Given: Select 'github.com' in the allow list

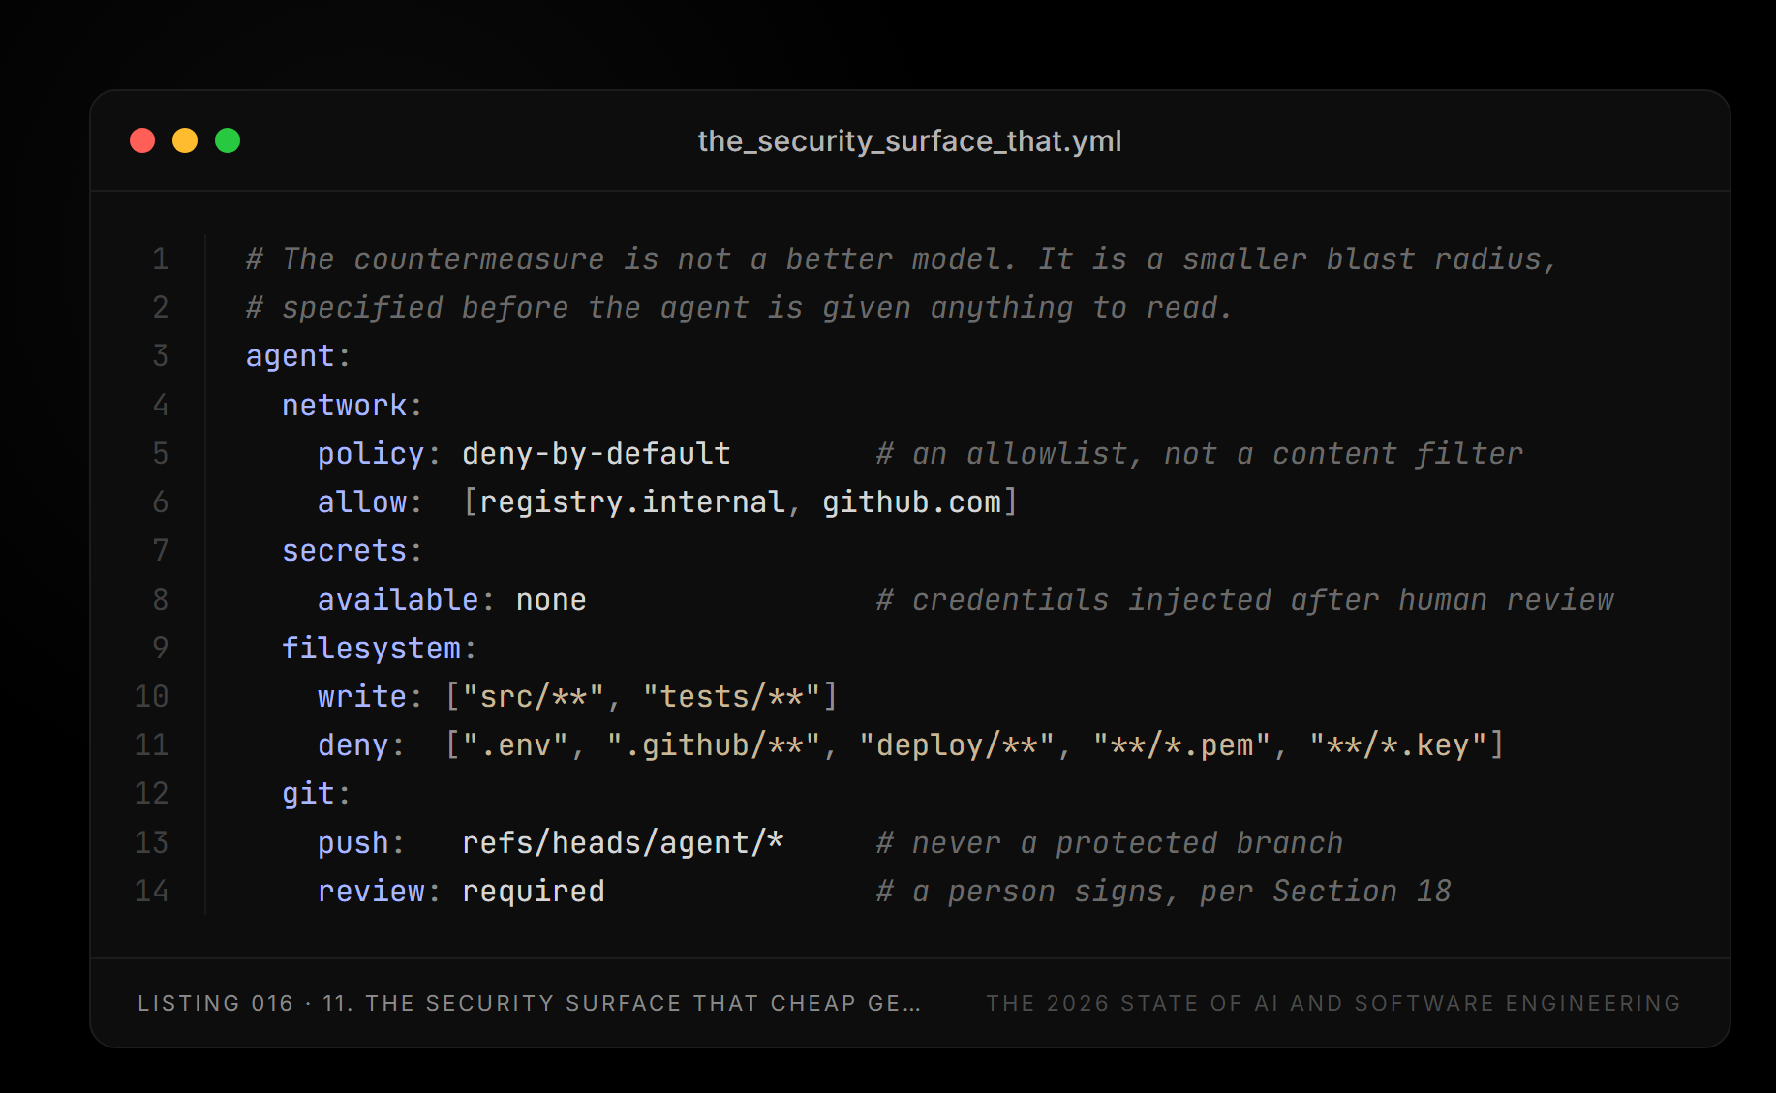Looking at the screenshot, I should click(x=912, y=501).
